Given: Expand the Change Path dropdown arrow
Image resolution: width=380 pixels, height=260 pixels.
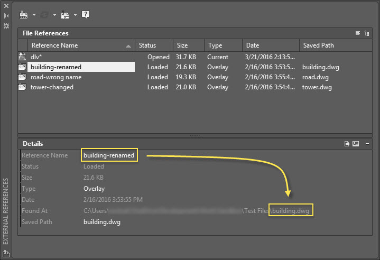Looking at the screenshot, I should [x=75, y=15].
